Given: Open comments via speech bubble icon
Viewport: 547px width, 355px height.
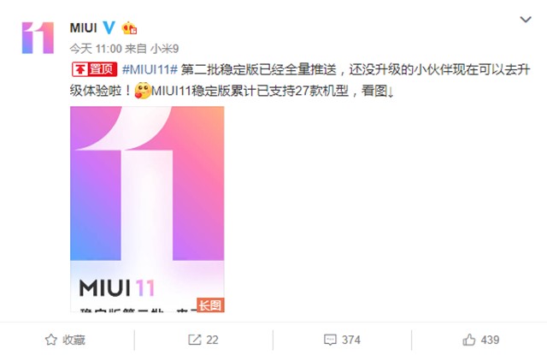Looking at the screenshot, I should click(x=330, y=340).
